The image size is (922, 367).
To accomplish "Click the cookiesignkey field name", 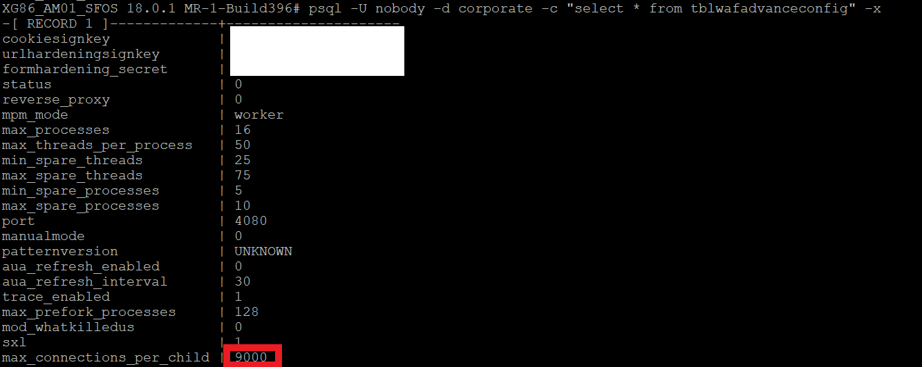I will tap(56, 39).
